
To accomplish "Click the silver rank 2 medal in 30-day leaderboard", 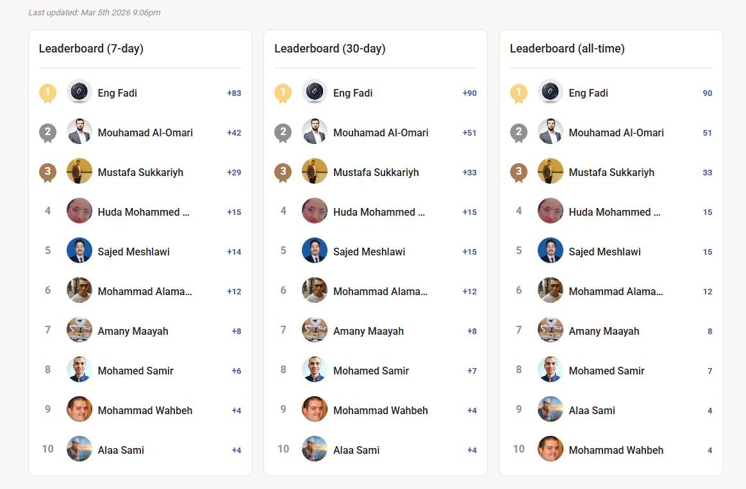I will 283,132.
